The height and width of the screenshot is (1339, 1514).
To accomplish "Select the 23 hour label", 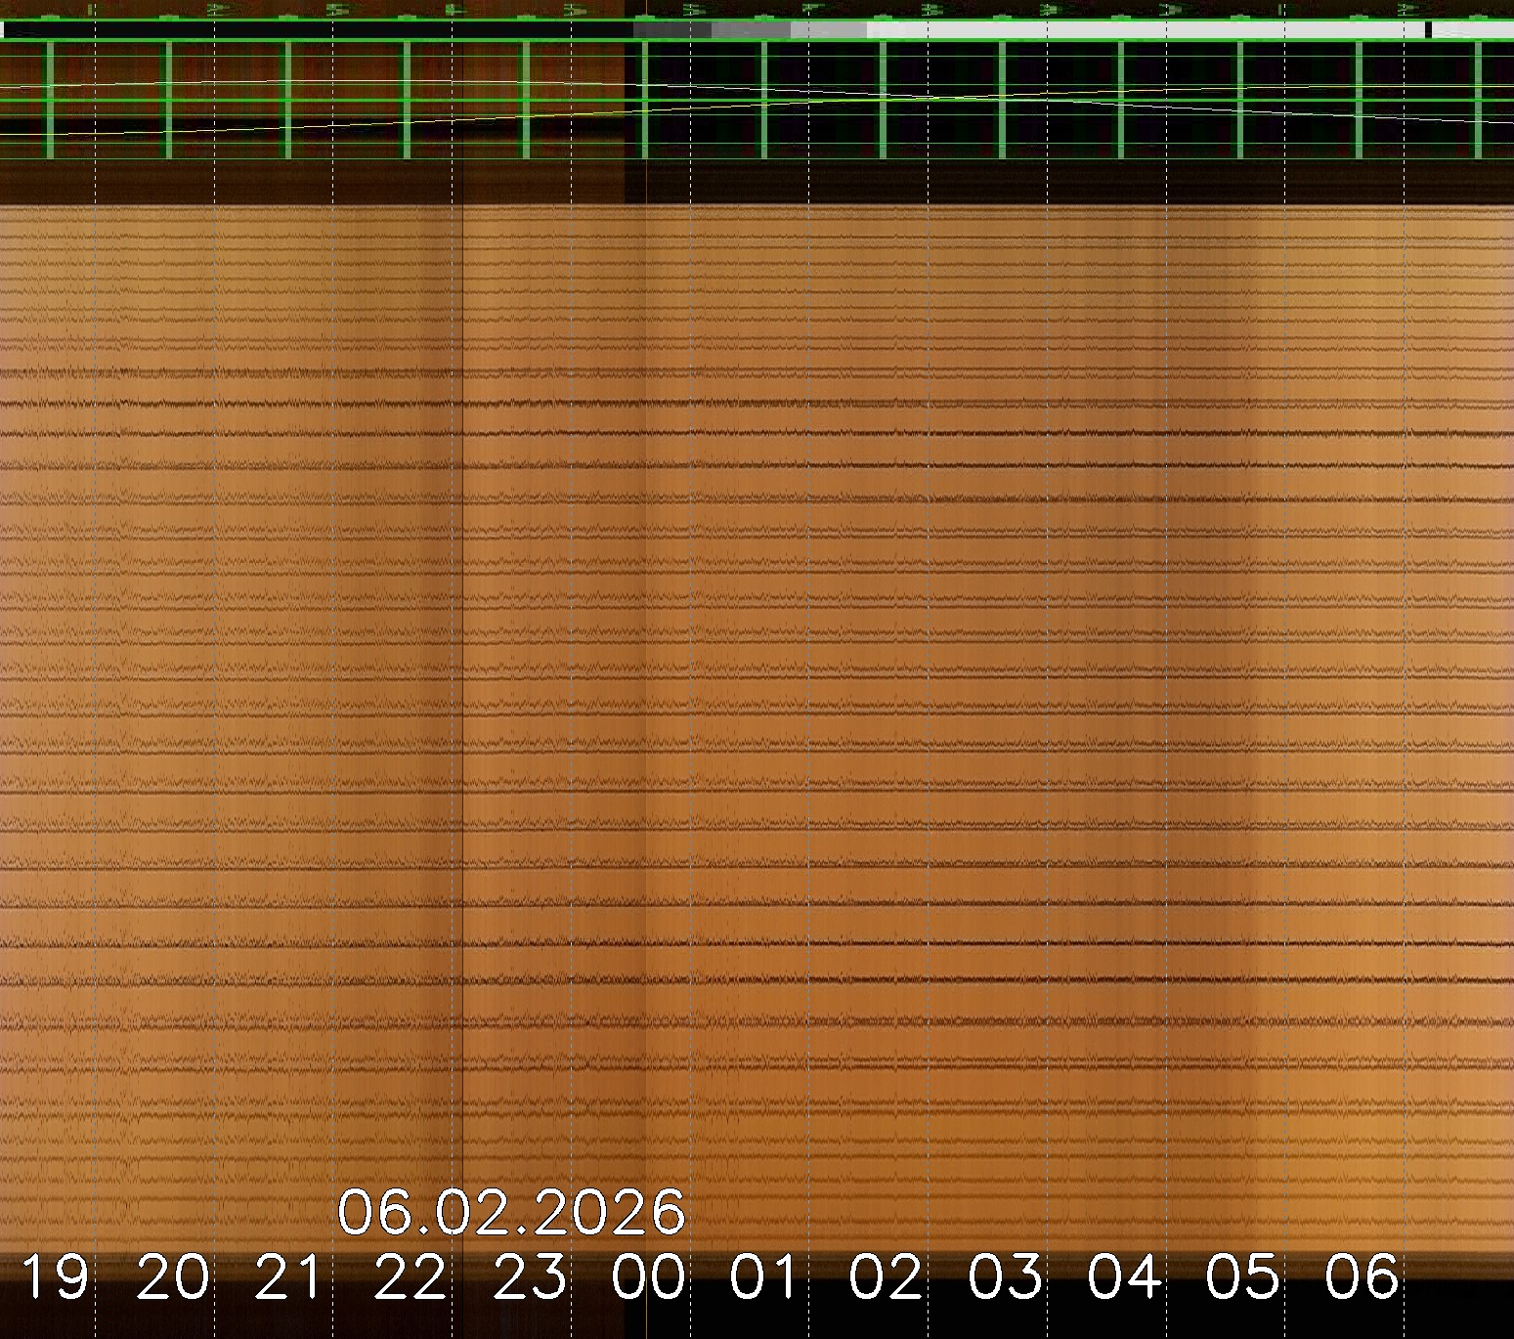I will (x=530, y=1277).
